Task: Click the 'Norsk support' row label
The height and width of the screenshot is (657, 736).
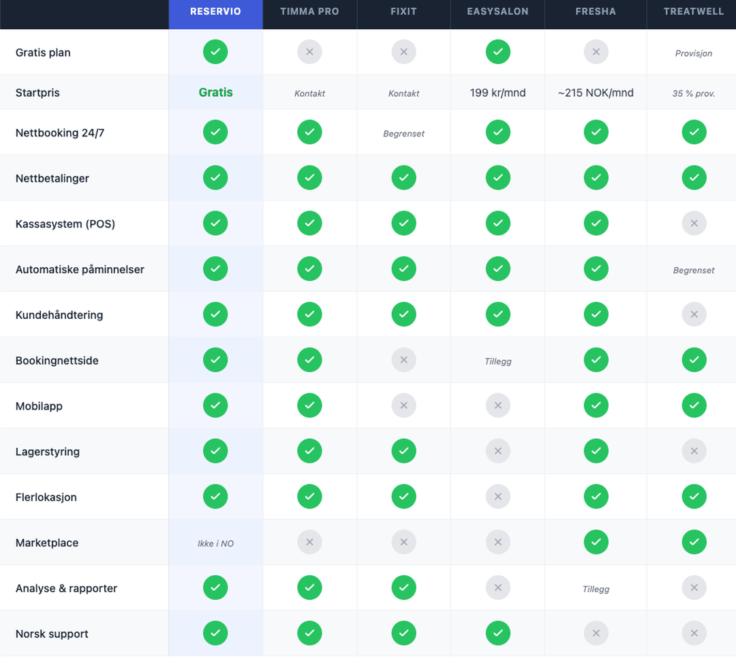Action: click(52, 634)
